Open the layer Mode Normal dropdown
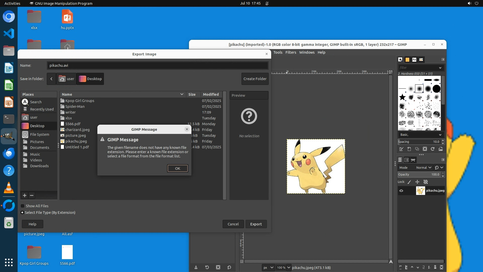 tap(424, 168)
